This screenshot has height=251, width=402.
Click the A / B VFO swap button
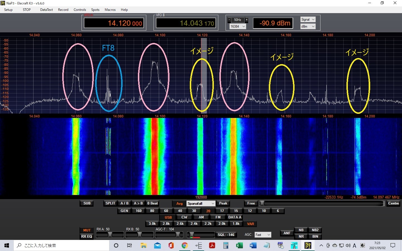coord(125,203)
